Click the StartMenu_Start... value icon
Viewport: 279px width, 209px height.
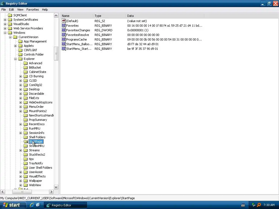[x=64, y=48]
